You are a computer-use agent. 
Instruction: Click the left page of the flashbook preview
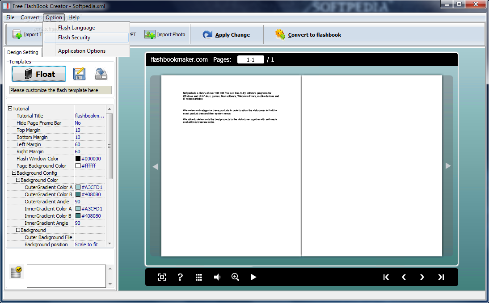click(x=231, y=165)
